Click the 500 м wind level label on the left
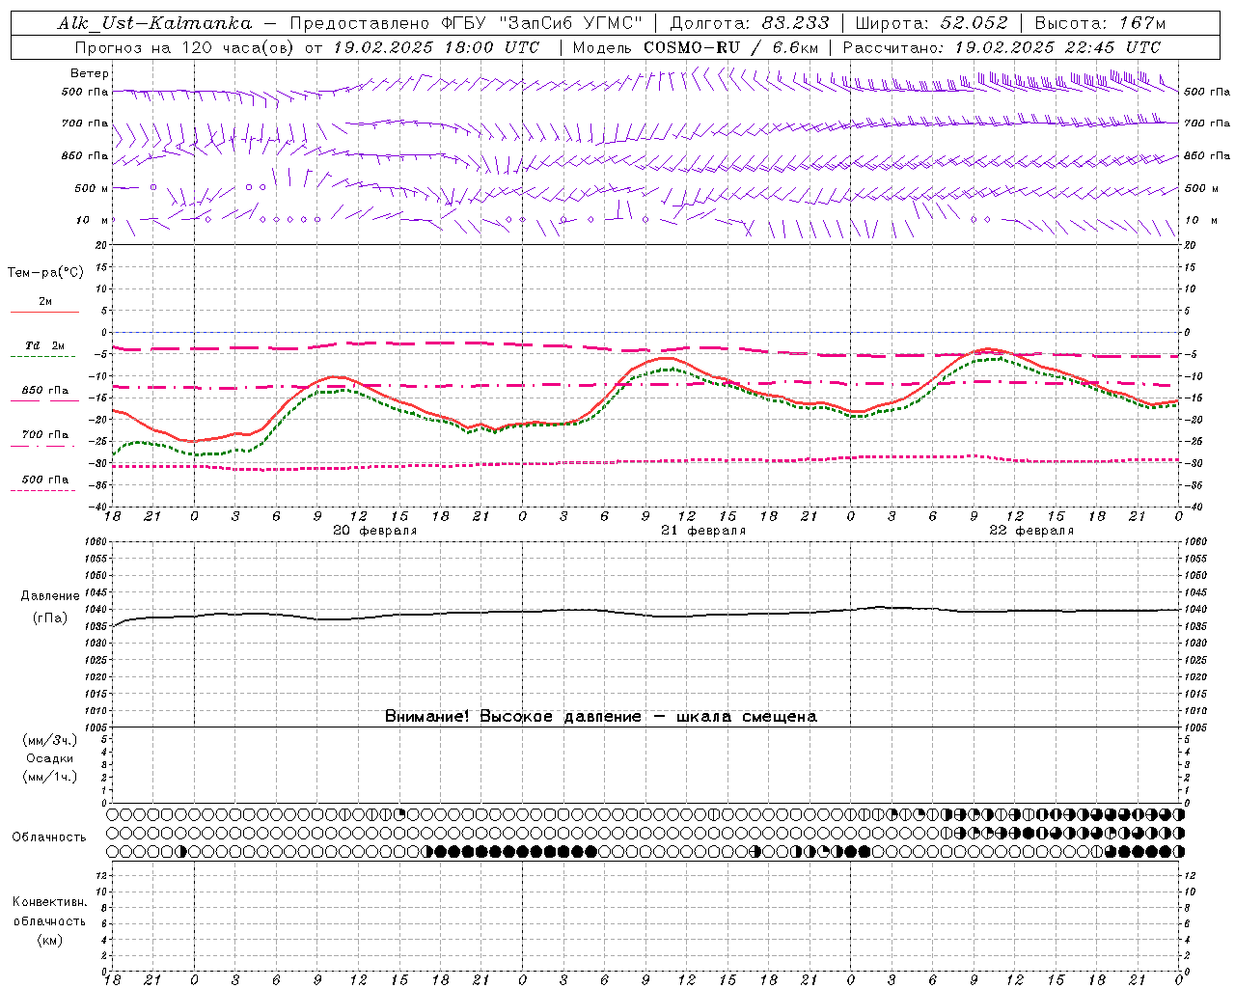 [x=92, y=188]
